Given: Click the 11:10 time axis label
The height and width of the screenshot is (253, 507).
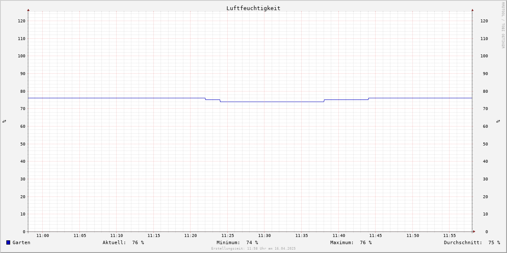Looking at the screenshot, I should (x=117, y=236).
